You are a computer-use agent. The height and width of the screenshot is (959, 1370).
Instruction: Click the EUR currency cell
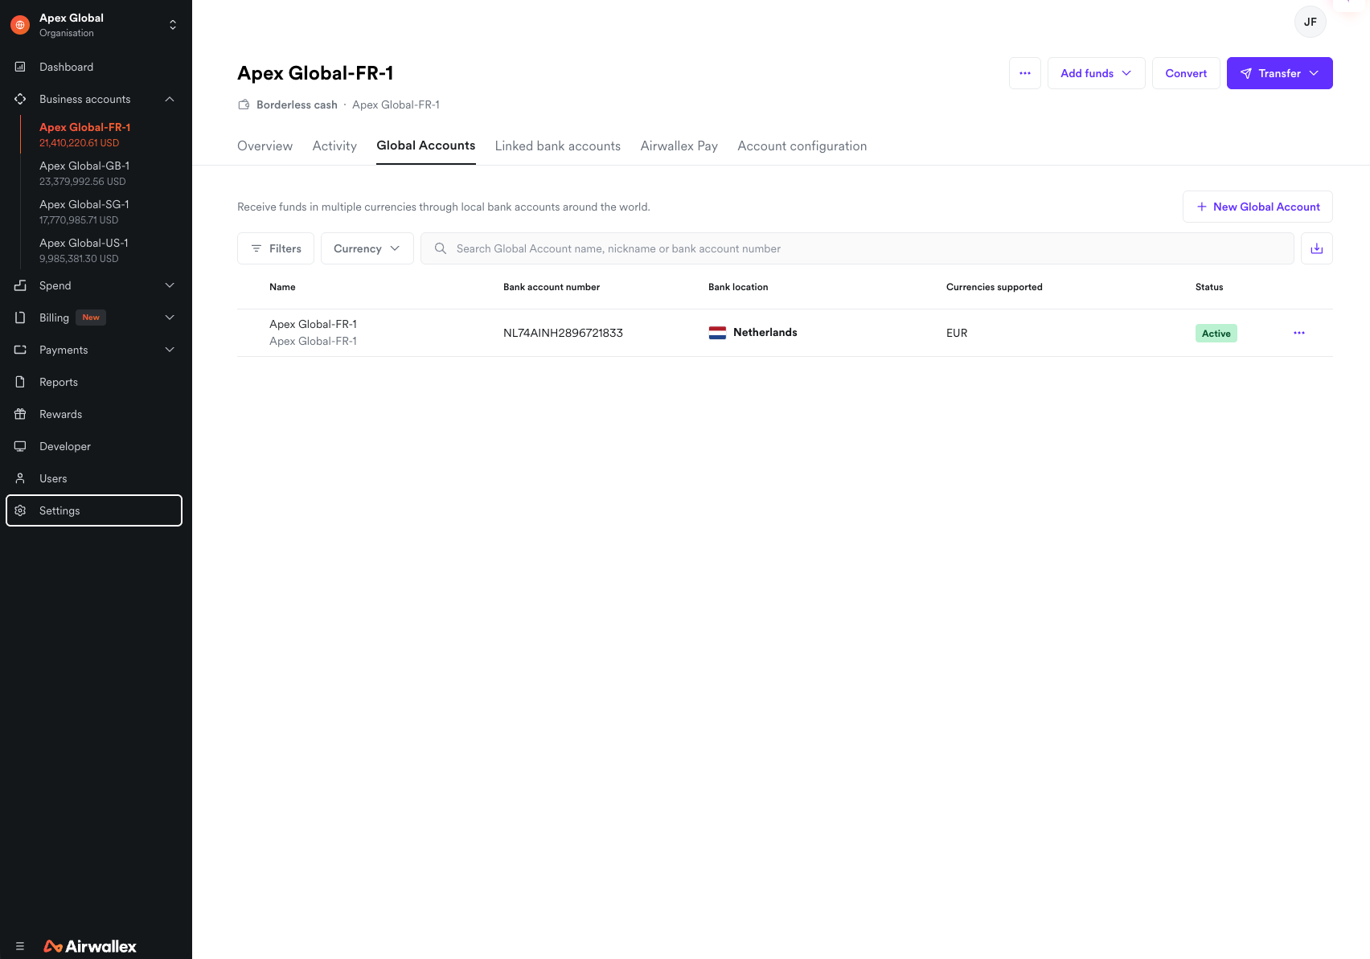pos(957,333)
